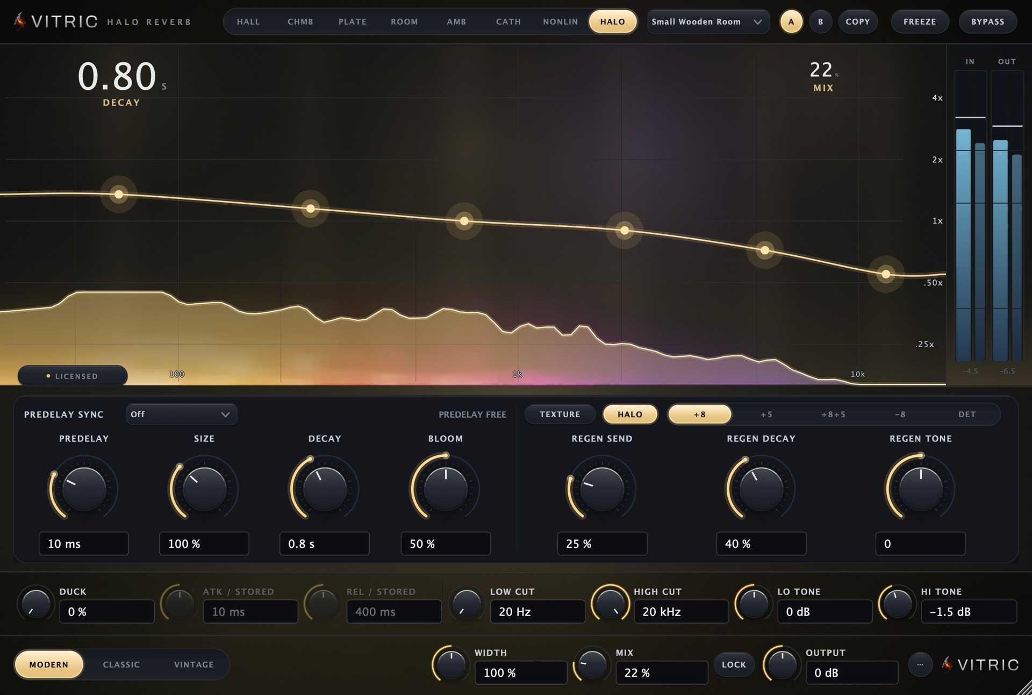Open the Small Wooden Room preset dropdown

[708, 22]
